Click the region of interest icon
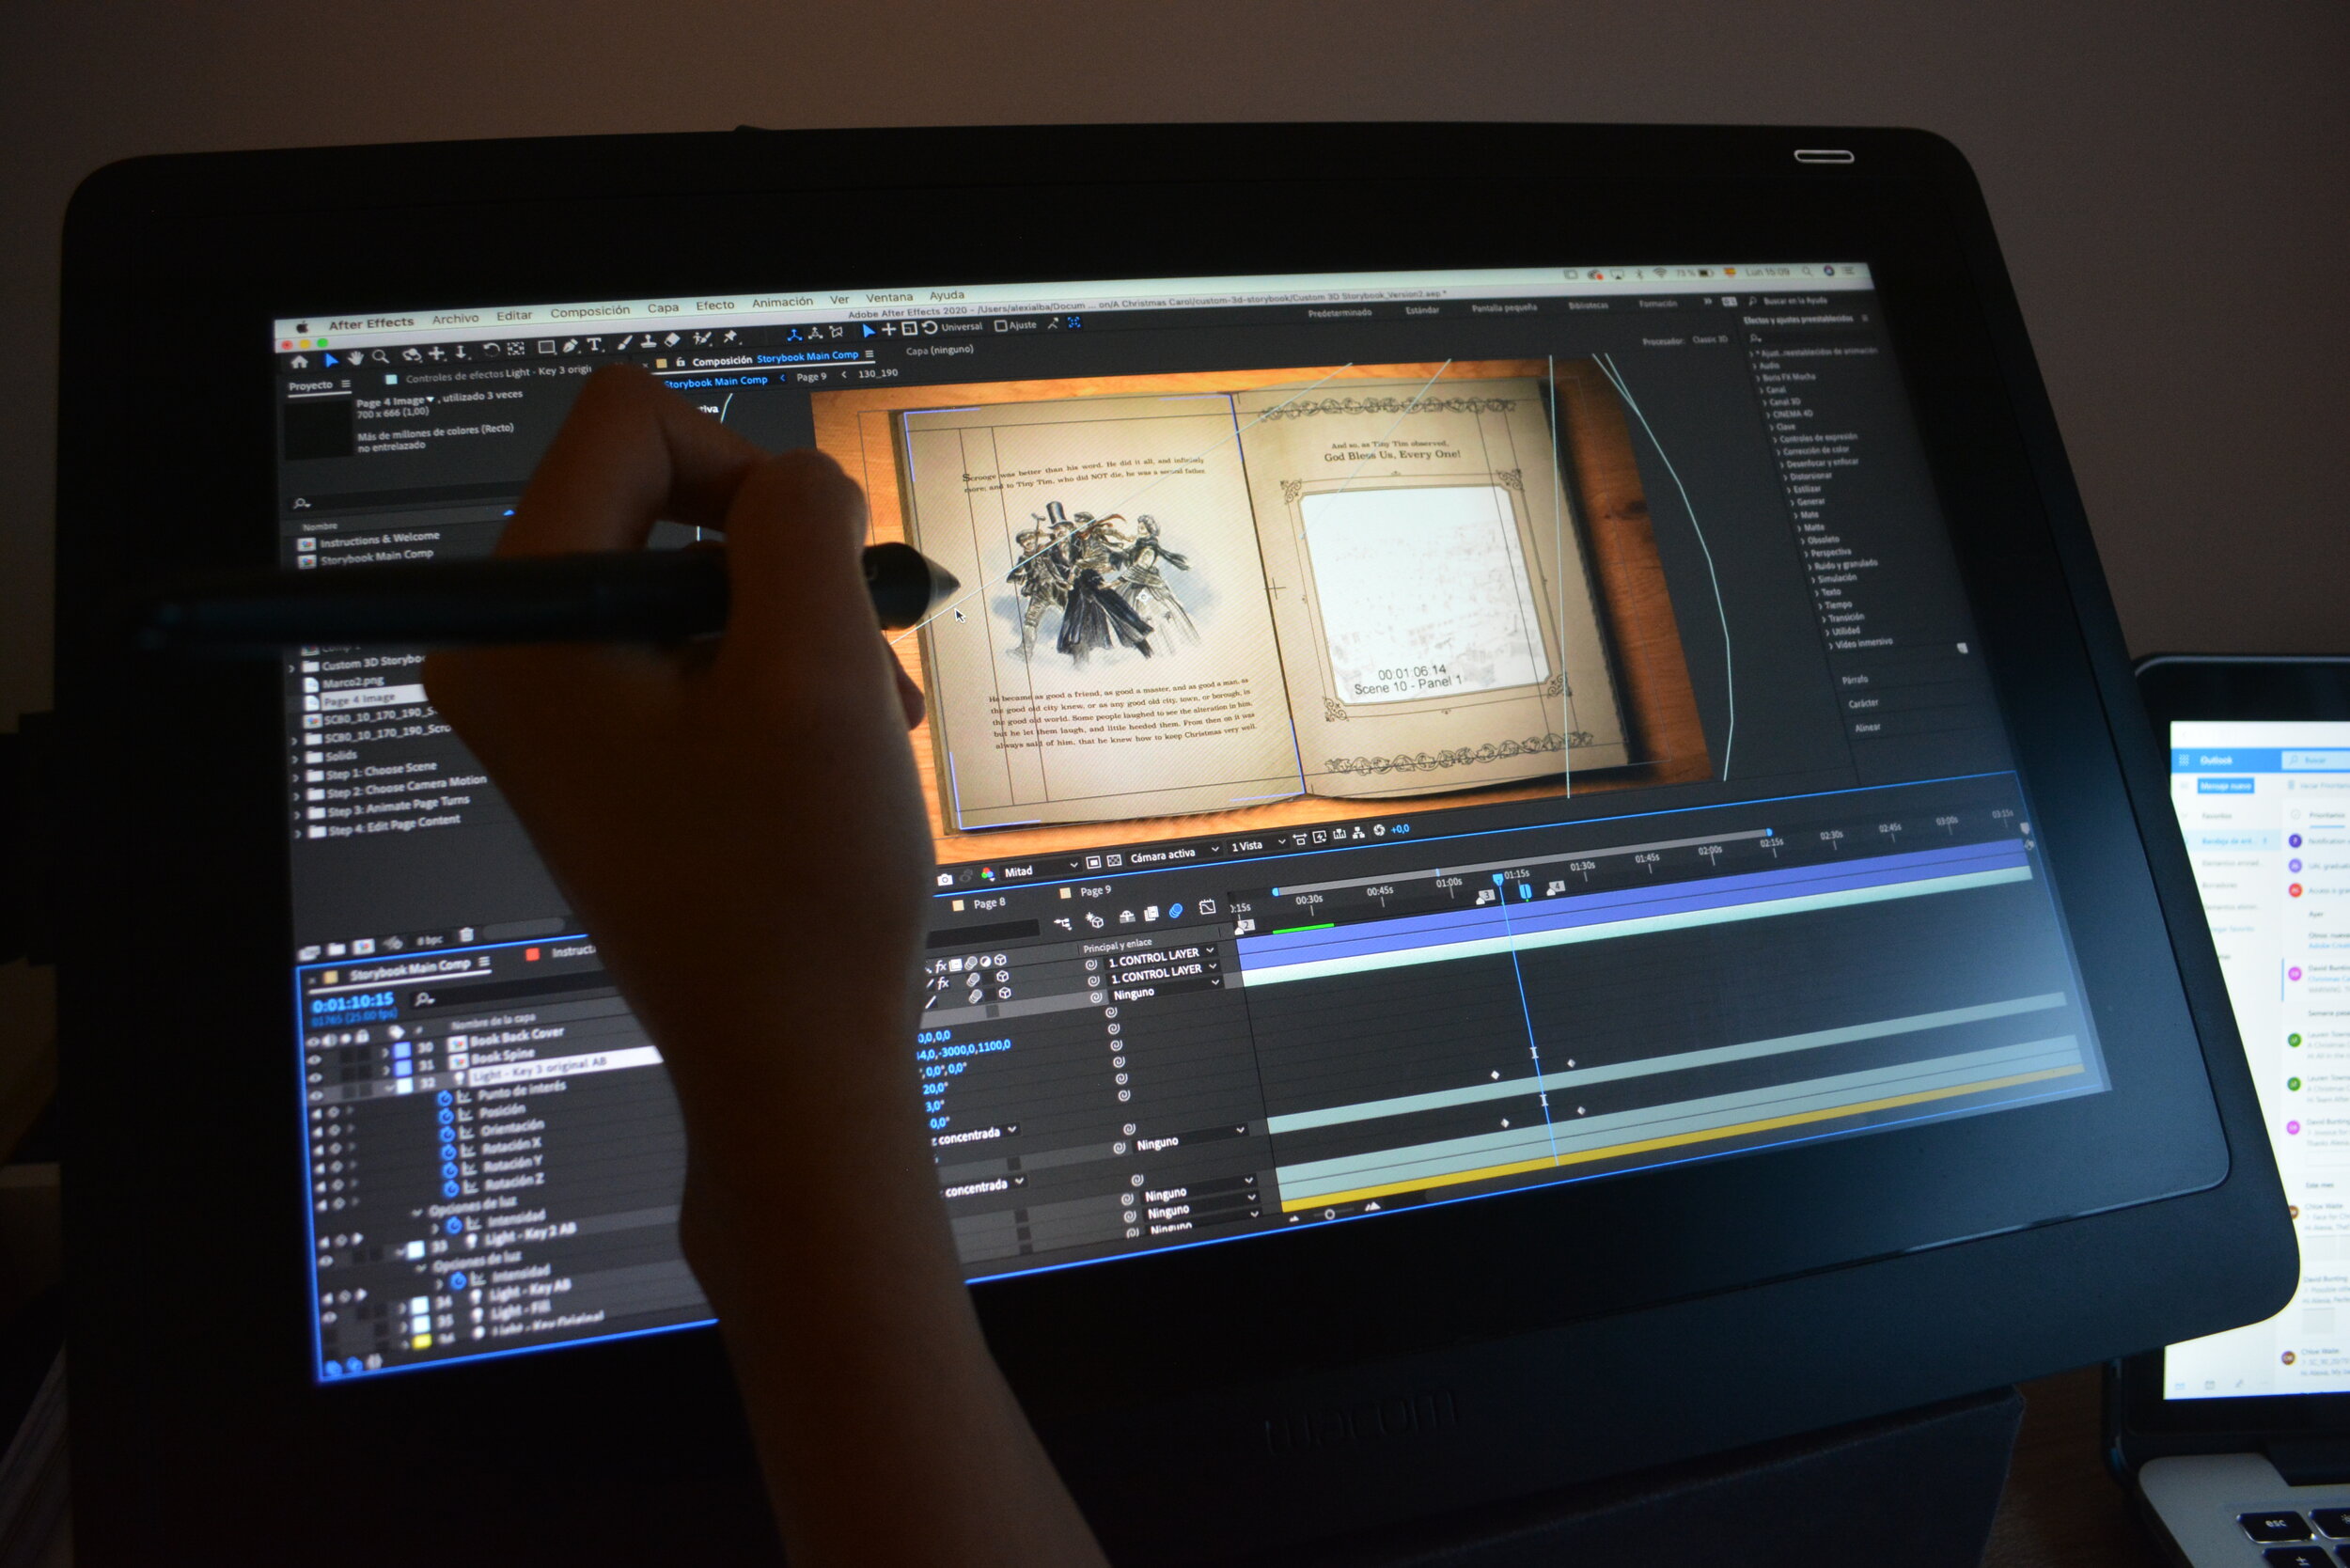Screen dimensions: 2350x1568 point(1093,862)
